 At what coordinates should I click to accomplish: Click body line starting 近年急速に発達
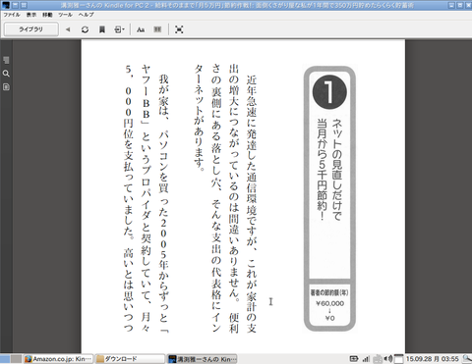(x=252, y=204)
